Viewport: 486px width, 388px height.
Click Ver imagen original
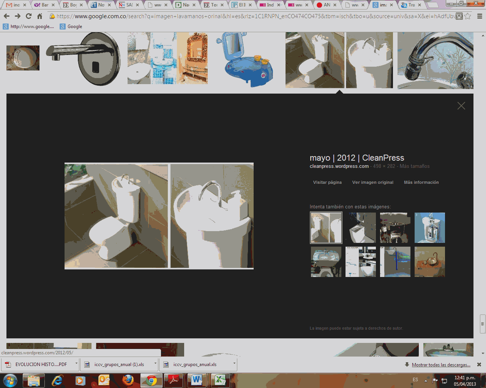(x=372, y=182)
